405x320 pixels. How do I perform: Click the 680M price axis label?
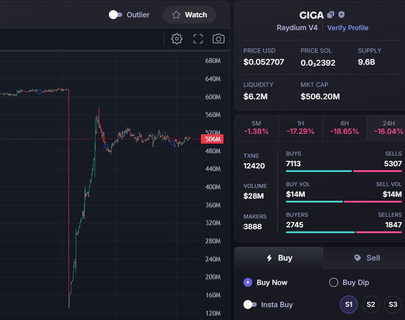pos(213,61)
